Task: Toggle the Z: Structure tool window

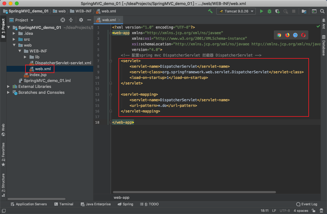Action: click(x=3, y=185)
